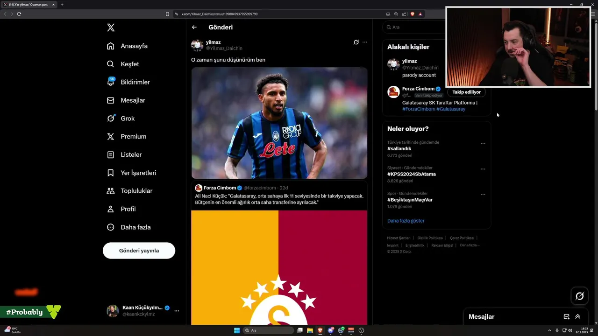Open the Atalanta player photo
Image resolution: width=598 pixels, height=336 pixels.
pyautogui.click(x=279, y=123)
